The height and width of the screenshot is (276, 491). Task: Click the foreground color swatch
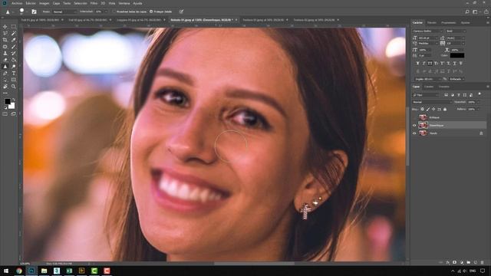coord(8,101)
